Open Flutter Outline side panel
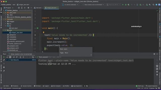 (x=160, y=28)
